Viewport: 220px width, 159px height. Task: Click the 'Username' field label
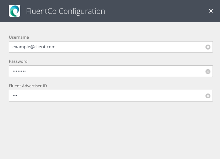(19, 37)
